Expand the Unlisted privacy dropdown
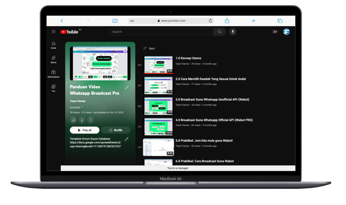 [77, 107]
